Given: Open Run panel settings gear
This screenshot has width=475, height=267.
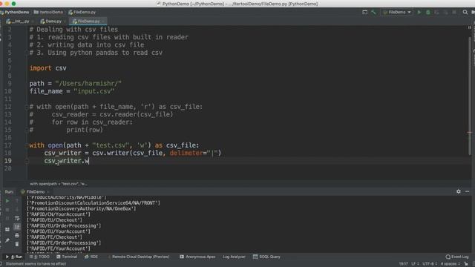Looking at the screenshot, I should coord(459,191).
